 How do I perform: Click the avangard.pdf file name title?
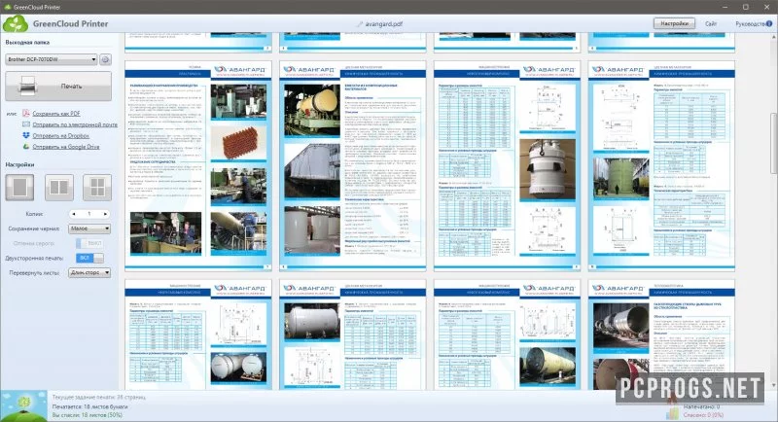(x=383, y=23)
